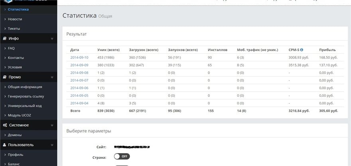
Task: Open Общая информация in sidebar
Action: pos(25,87)
